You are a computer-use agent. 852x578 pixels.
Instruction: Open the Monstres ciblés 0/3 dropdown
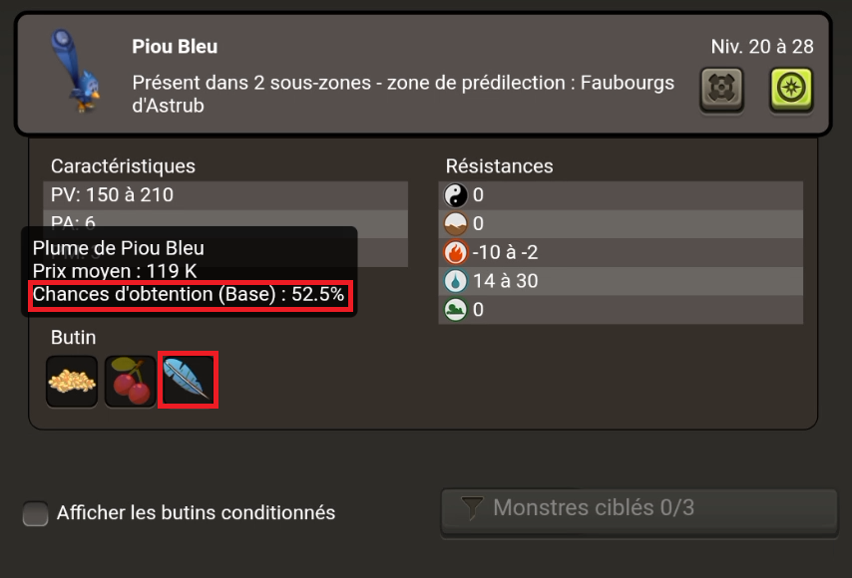point(639,512)
